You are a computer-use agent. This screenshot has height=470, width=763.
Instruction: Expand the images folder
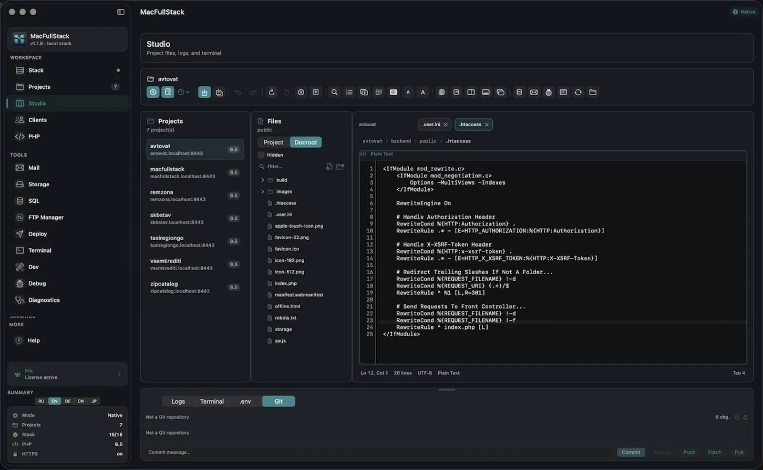[262, 192]
